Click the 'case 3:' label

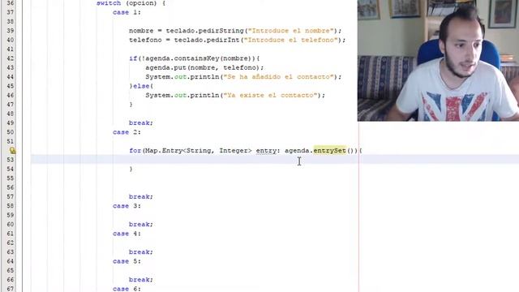click(x=127, y=206)
